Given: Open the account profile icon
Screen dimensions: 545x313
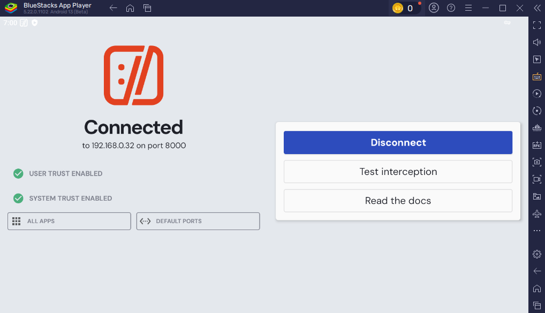Looking at the screenshot, I should (x=434, y=7).
